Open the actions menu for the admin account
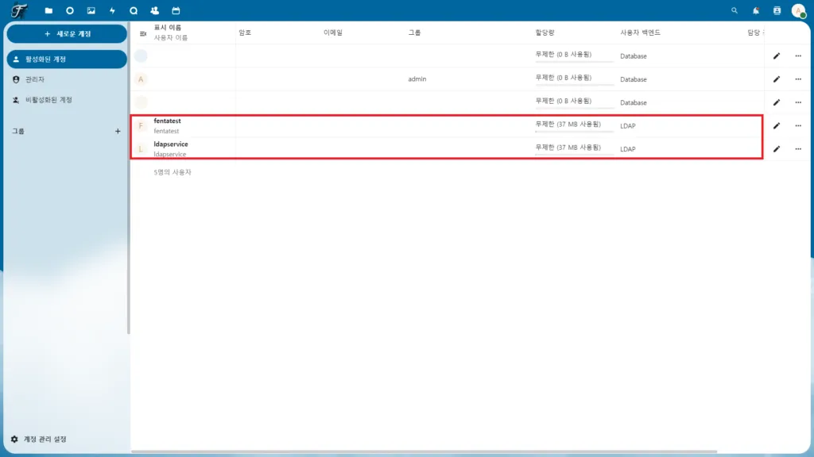The width and height of the screenshot is (814, 457). pyautogui.click(x=798, y=79)
